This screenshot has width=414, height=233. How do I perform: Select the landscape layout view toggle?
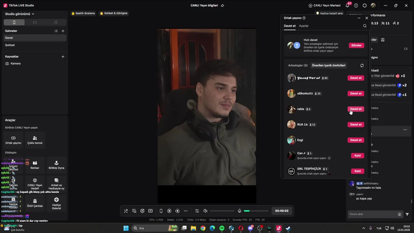point(35,22)
